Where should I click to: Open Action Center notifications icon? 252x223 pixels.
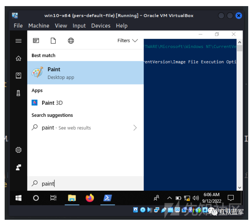pyautogui.click(x=231, y=198)
